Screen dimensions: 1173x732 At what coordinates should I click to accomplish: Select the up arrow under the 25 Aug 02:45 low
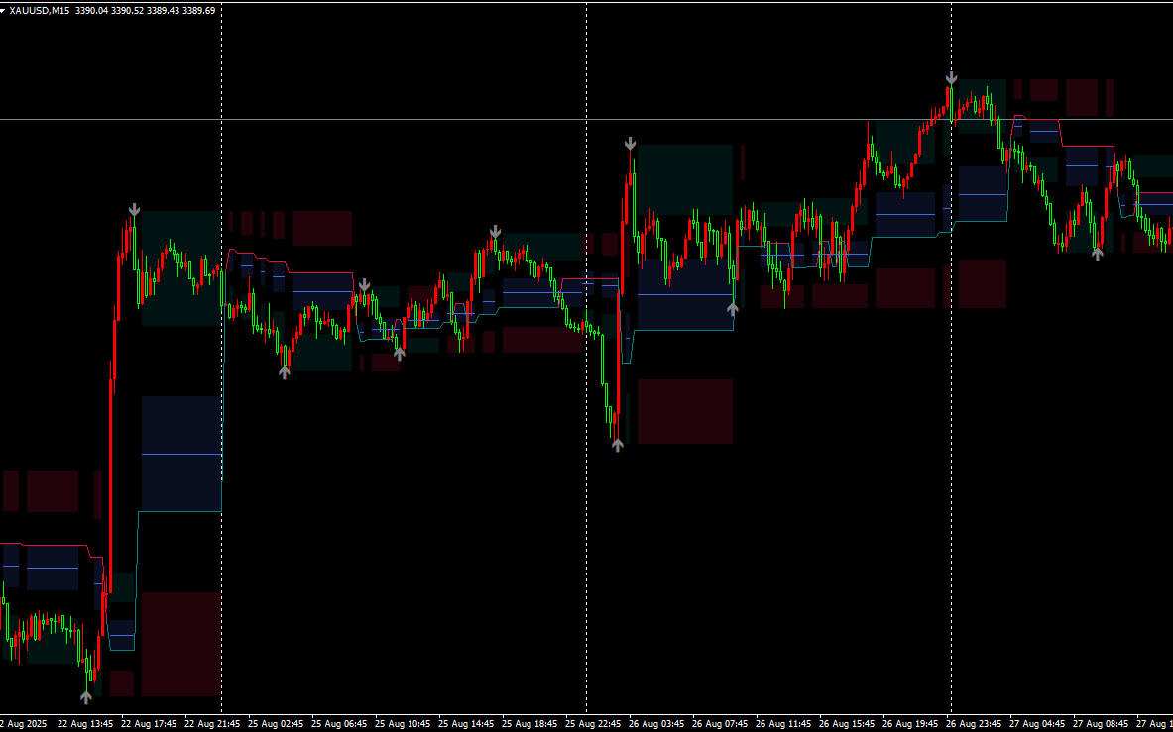click(285, 372)
